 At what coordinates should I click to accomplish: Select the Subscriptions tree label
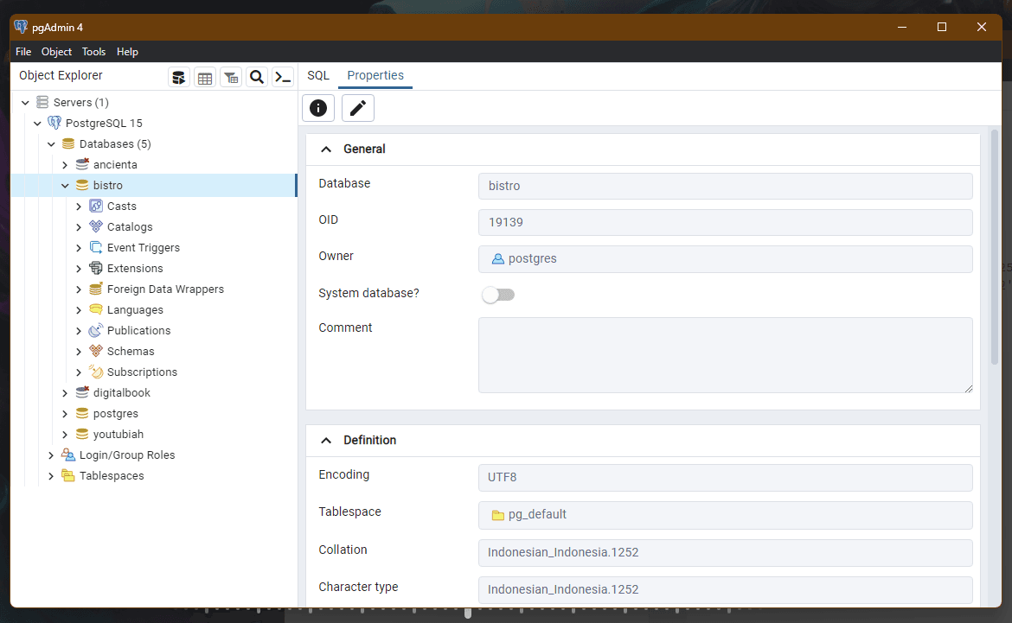click(x=142, y=372)
